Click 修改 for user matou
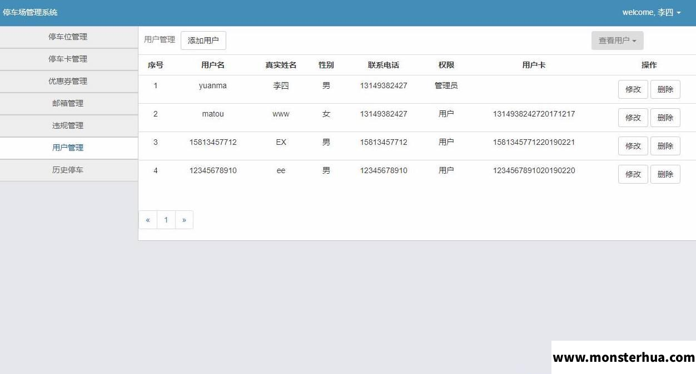 pyautogui.click(x=633, y=118)
